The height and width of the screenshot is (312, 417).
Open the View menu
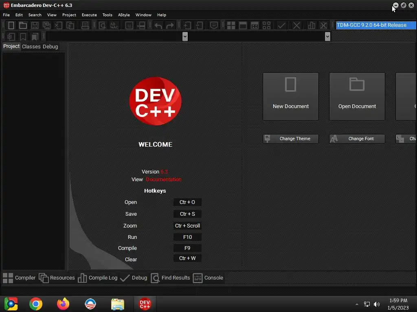coord(52,15)
